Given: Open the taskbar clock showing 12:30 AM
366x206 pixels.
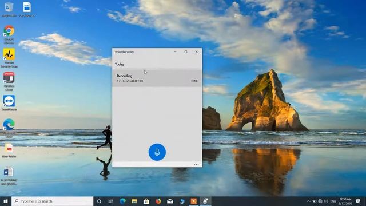Looking at the screenshot, I should [345, 201].
